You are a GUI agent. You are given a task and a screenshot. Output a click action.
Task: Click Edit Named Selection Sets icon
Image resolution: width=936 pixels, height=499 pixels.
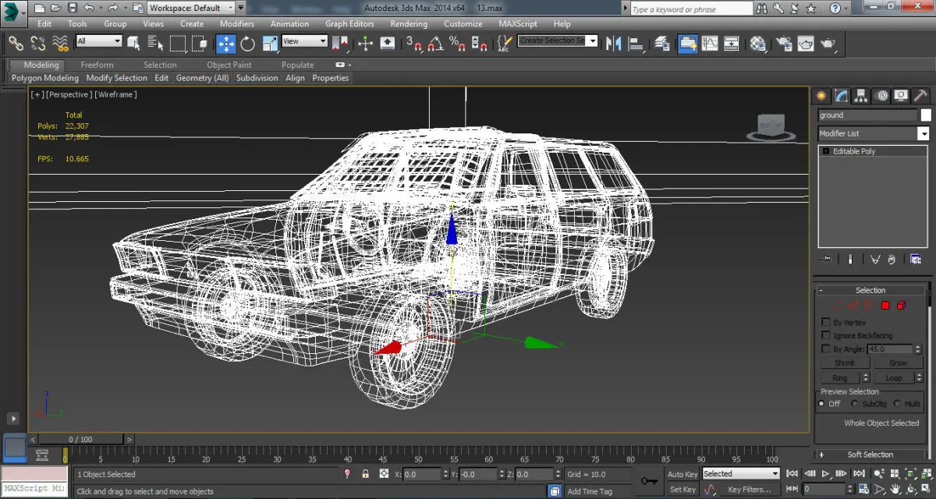pyautogui.click(x=503, y=43)
